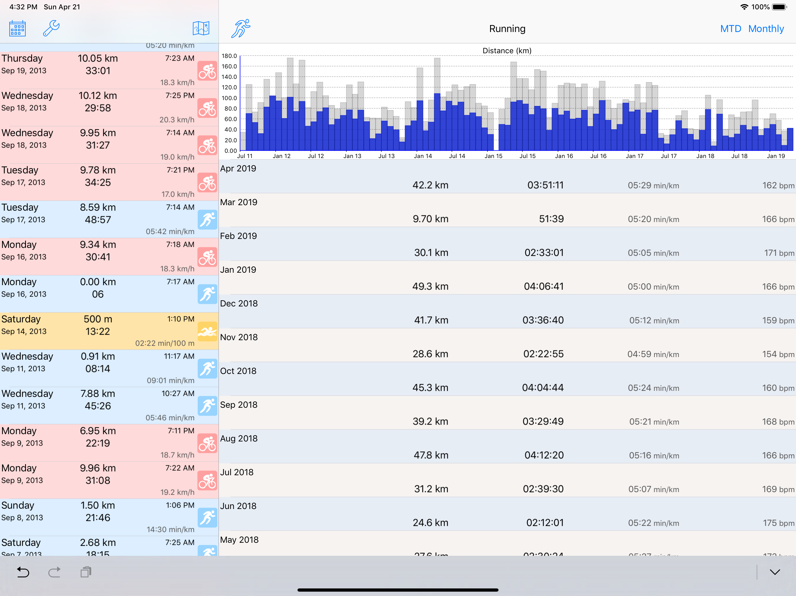Open the 7.88 km 45:26 run

pos(109,406)
